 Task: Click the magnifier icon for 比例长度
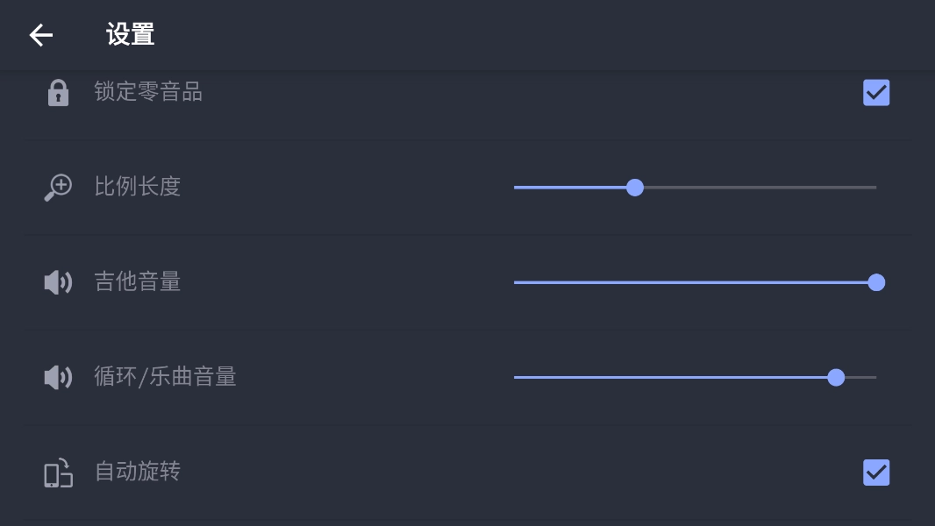(58, 188)
